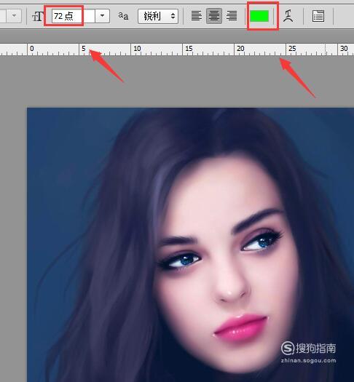Right align the text
Screen dimensions: 354x382
(x=232, y=16)
